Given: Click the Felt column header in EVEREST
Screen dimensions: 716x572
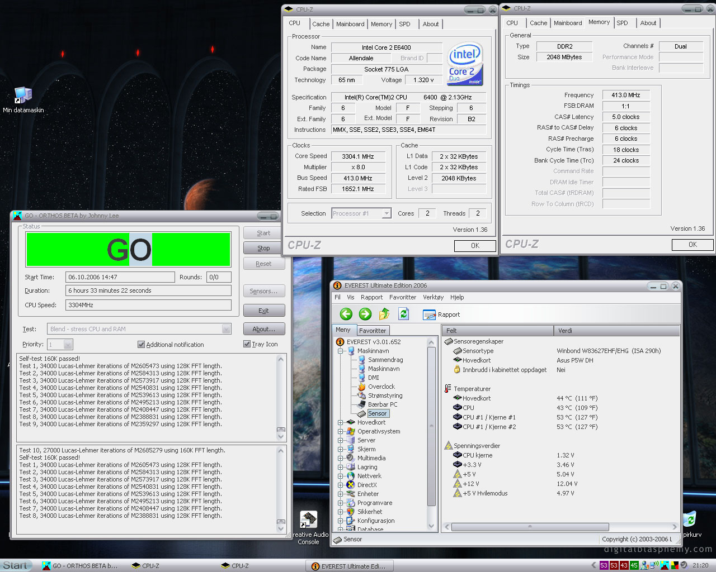Looking at the screenshot, I should (x=498, y=331).
